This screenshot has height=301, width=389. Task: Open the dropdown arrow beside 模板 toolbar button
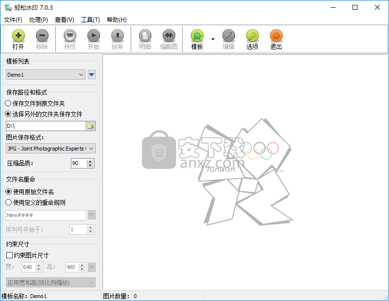pyautogui.click(x=213, y=39)
